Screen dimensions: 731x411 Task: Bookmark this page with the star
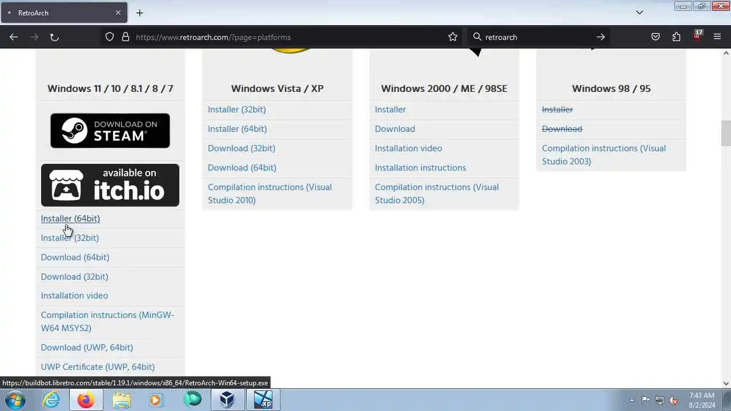click(453, 37)
